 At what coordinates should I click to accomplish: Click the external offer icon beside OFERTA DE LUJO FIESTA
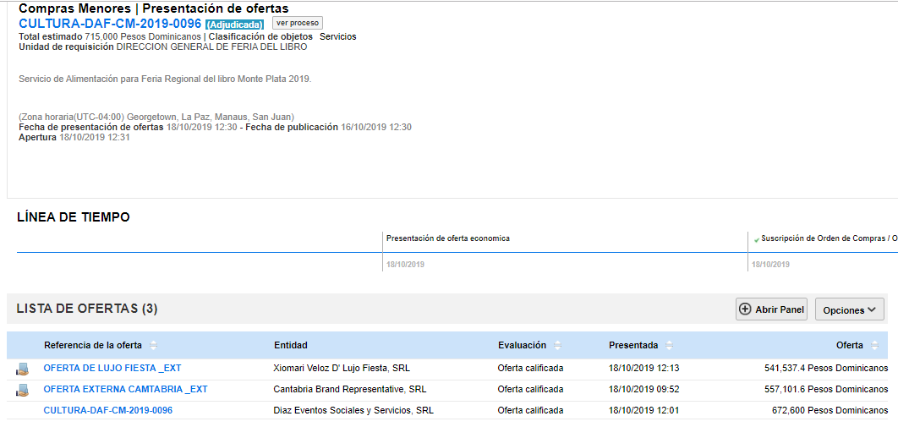[22, 369]
